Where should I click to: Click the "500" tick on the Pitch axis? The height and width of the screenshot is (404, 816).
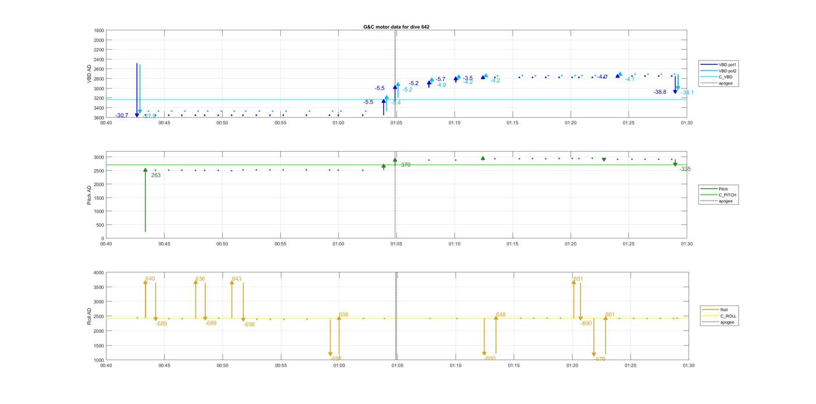[101, 225]
